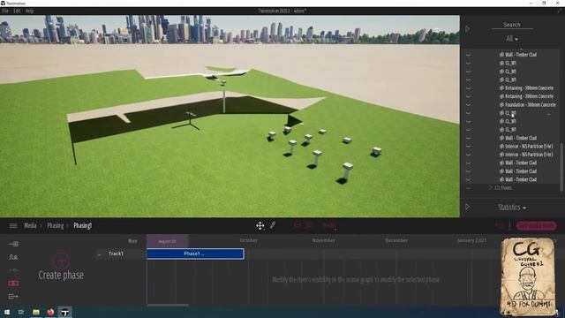This screenshot has height=318, width=565.
Task: Select the Phase1 block on Track1
Action: point(195,254)
